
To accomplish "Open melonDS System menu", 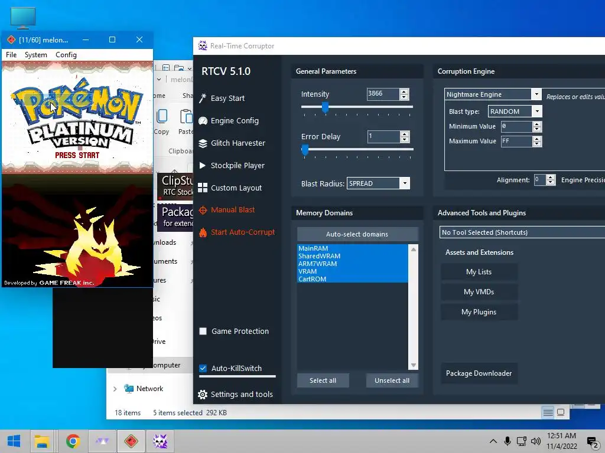I will (36, 55).
